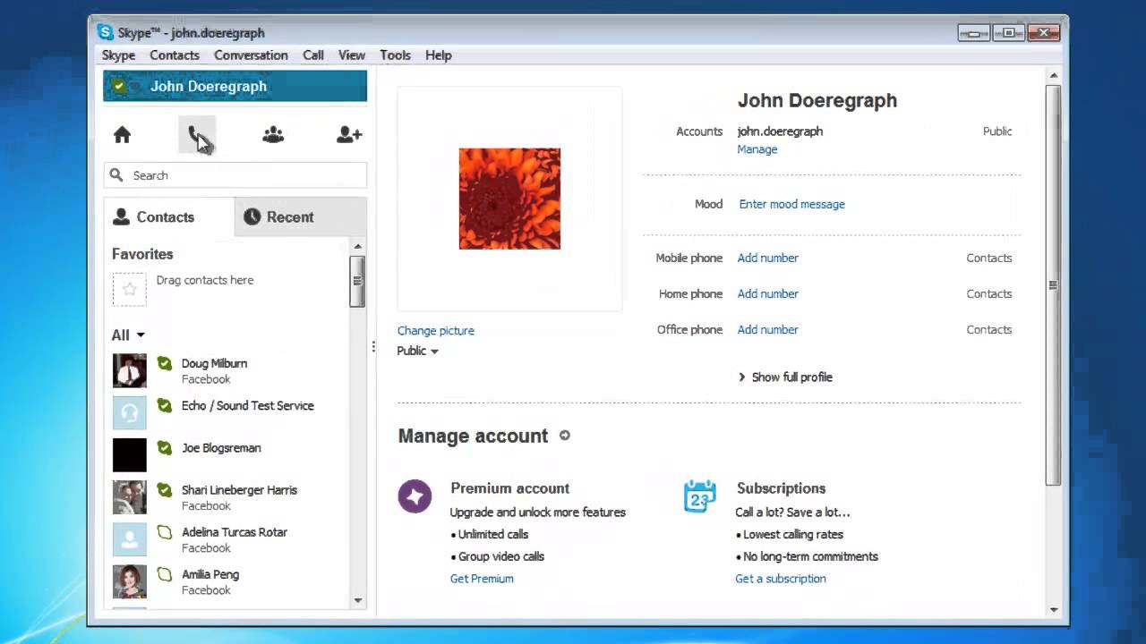
Task: Click Contacts visibility for Mobile phone
Action: pos(989,258)
